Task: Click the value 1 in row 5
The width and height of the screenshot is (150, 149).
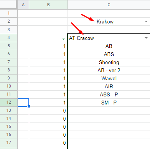Action: 64,46
